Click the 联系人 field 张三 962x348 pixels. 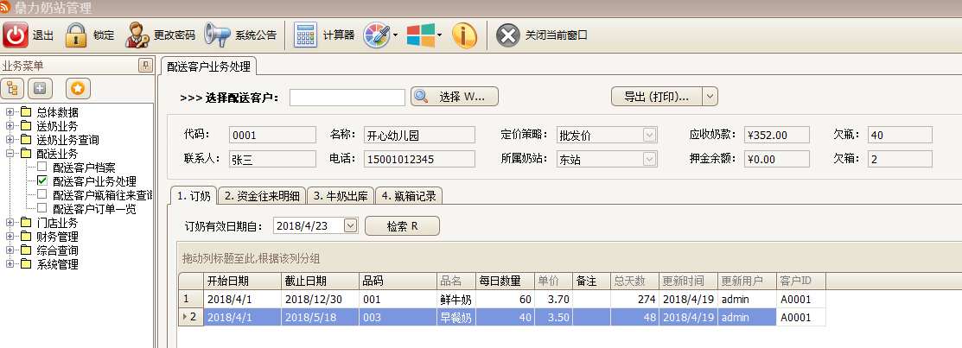coord(273,159)
